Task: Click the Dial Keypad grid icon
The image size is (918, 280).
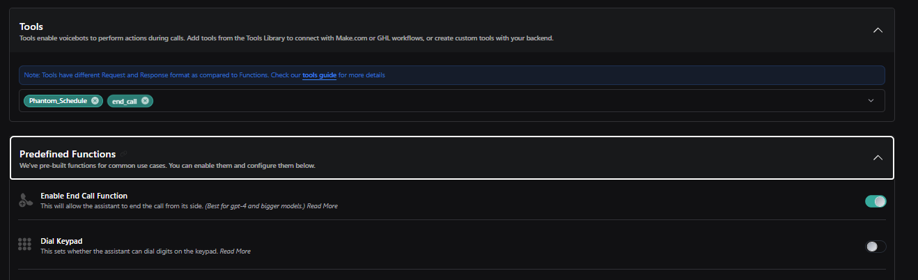Action: coord(25,245)
